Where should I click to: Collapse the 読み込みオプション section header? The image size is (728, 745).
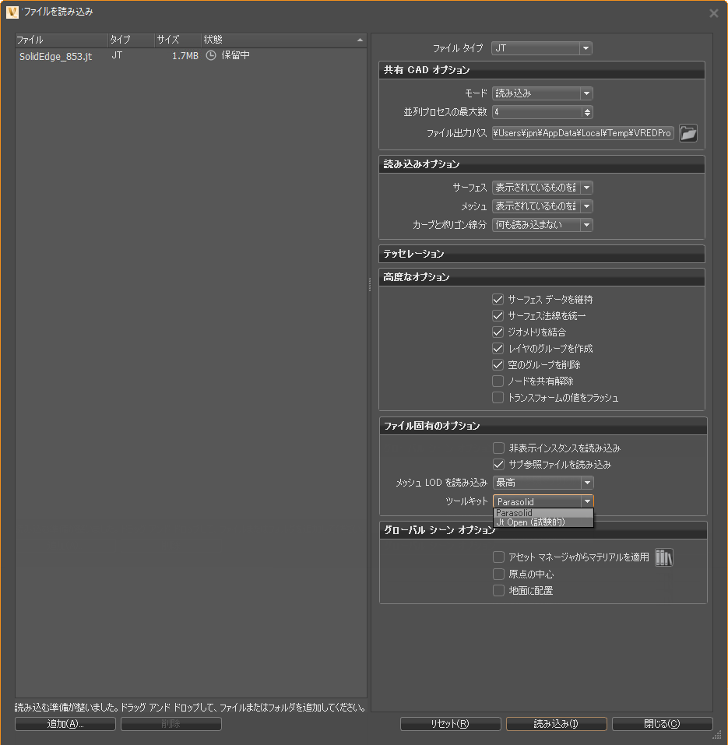(542, 164)
